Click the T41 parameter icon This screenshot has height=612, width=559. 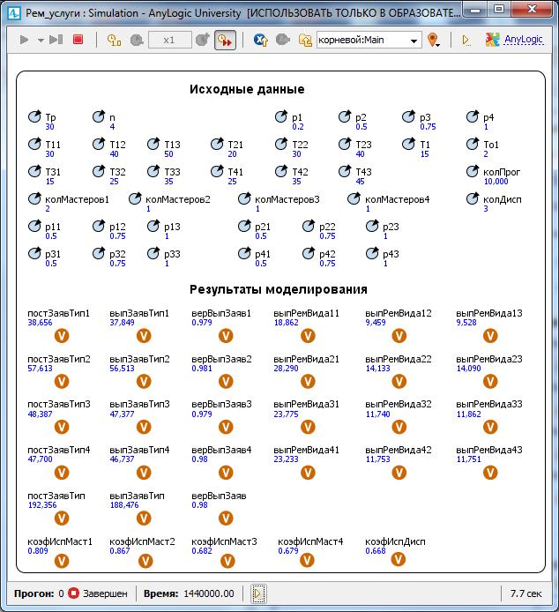point(217,171)
